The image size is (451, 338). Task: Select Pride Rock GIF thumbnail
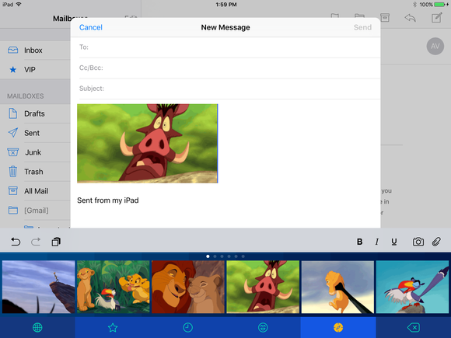pos(38,287)
